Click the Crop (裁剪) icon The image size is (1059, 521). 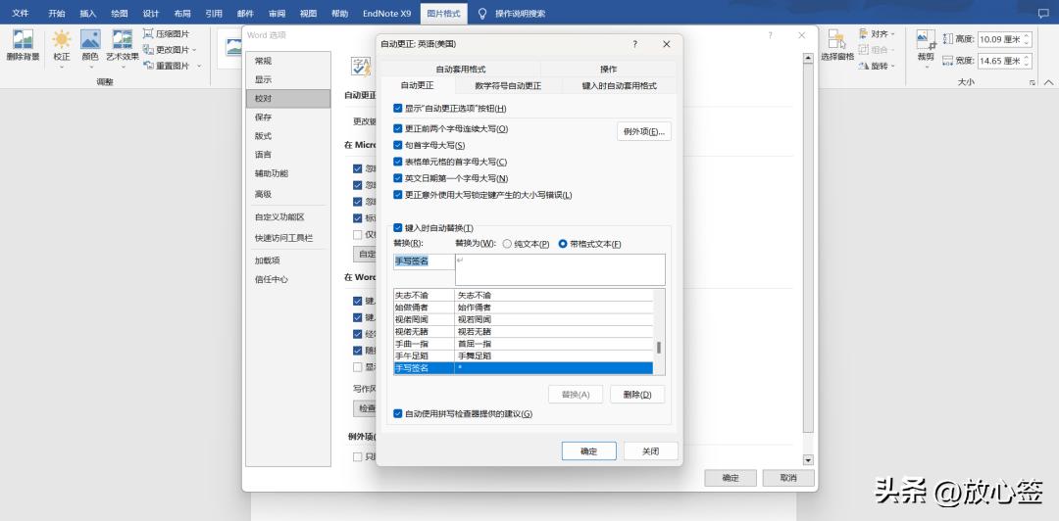(x=926, y=39)
